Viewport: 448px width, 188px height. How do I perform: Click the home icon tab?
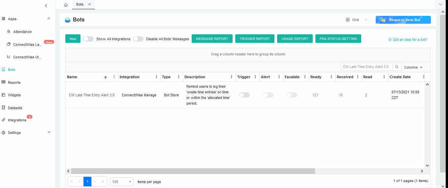(66, 5)
